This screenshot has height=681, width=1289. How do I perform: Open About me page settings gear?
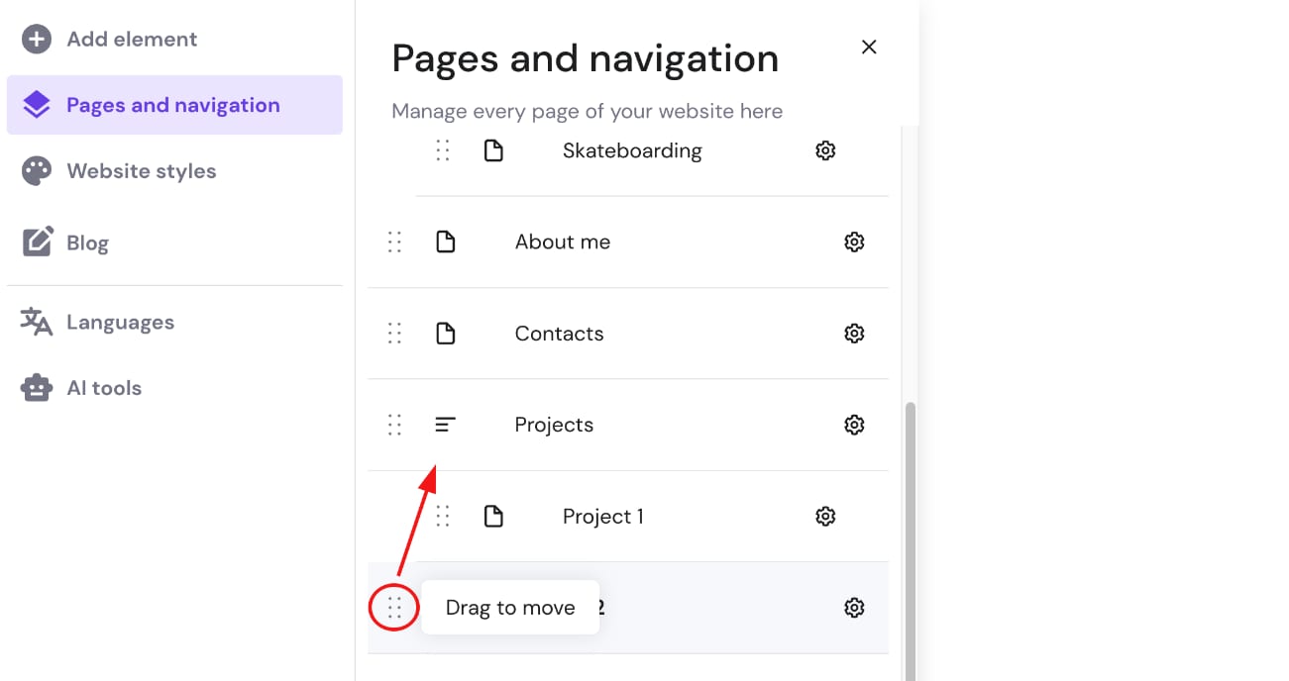pyautogui.click(x=854, y=243)
